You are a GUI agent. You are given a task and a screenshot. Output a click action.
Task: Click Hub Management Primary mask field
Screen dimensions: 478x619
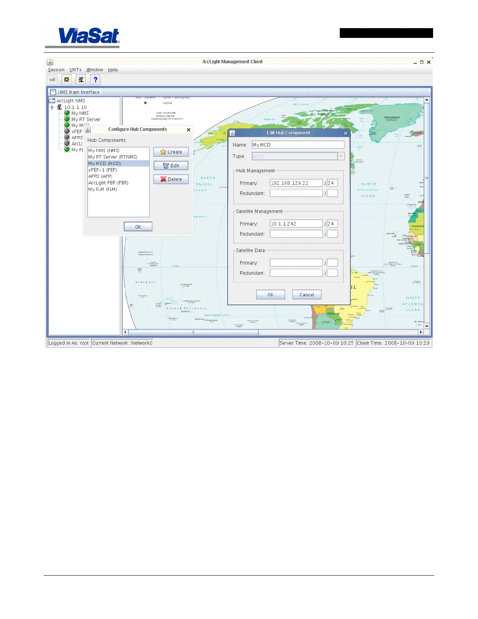pos(332,183)
